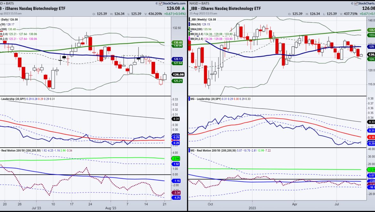
Task: Click the blue -4.25 Real Motion tag
Action: click(176, 198)
